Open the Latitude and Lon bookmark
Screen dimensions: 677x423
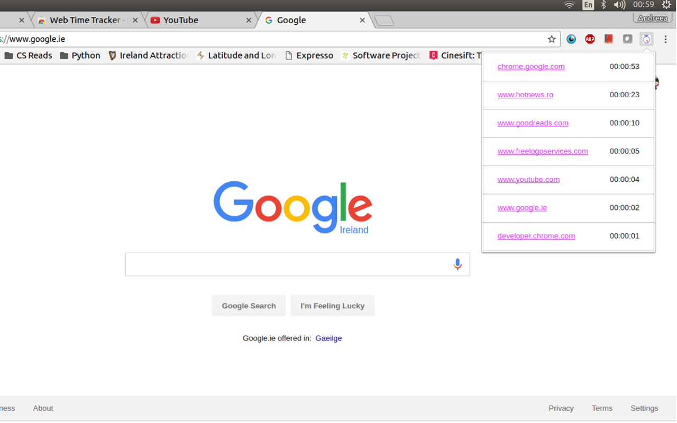click(x=236, y=56)
